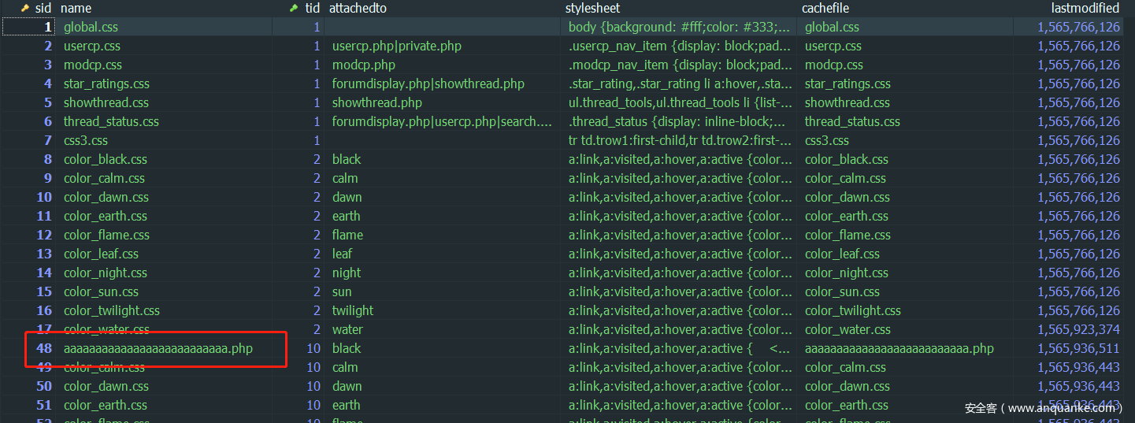
Task: Click the cachefile column header
Action: tap(825, 8)
